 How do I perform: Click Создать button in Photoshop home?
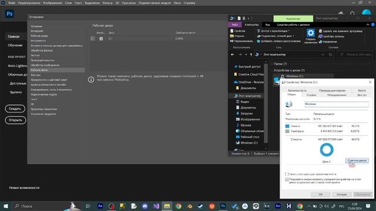click(15, 108)
